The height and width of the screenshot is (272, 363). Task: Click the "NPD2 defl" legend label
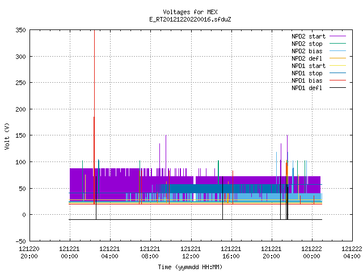pyautogui.click(x=307, y=58)
